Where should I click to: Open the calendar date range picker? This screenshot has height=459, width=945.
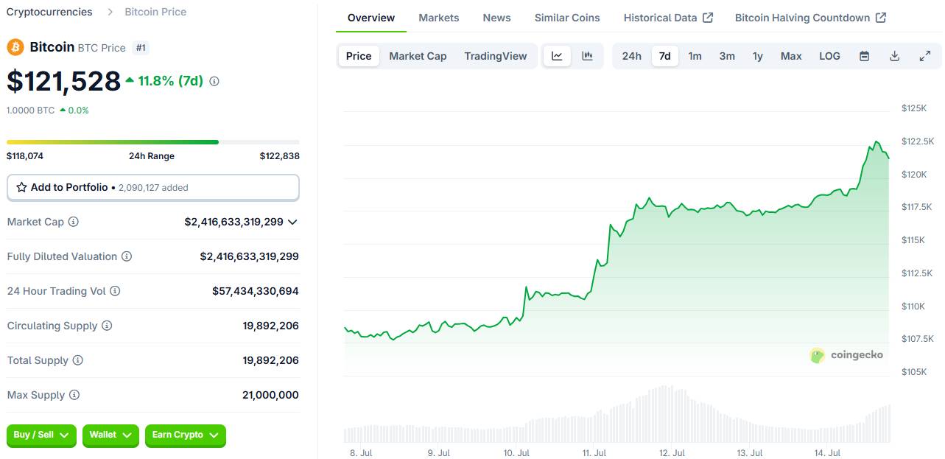coord(865,56)
